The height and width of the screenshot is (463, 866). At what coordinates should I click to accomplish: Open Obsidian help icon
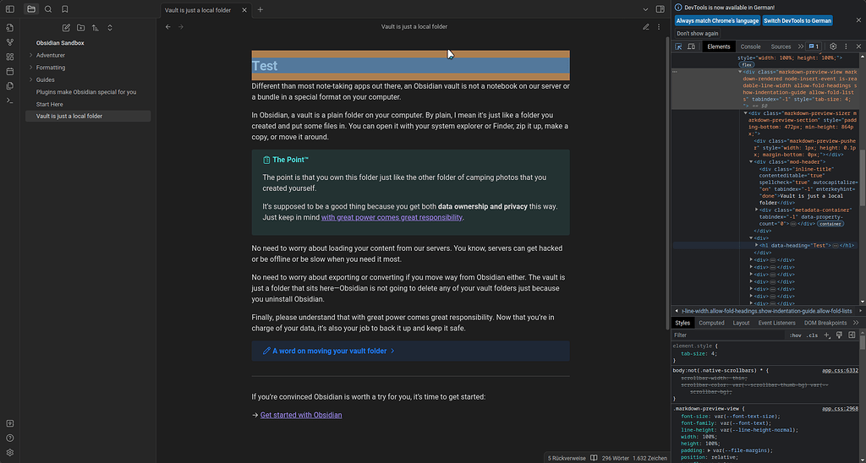click(10, 438)
